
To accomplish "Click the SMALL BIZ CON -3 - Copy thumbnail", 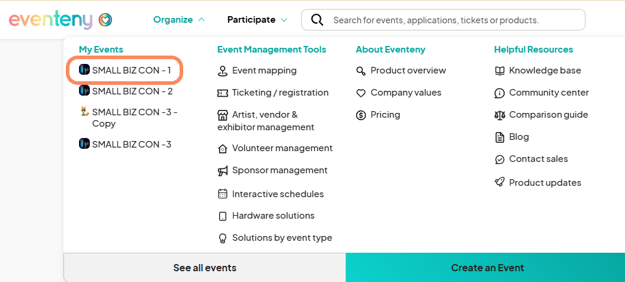I will [84, 111].
